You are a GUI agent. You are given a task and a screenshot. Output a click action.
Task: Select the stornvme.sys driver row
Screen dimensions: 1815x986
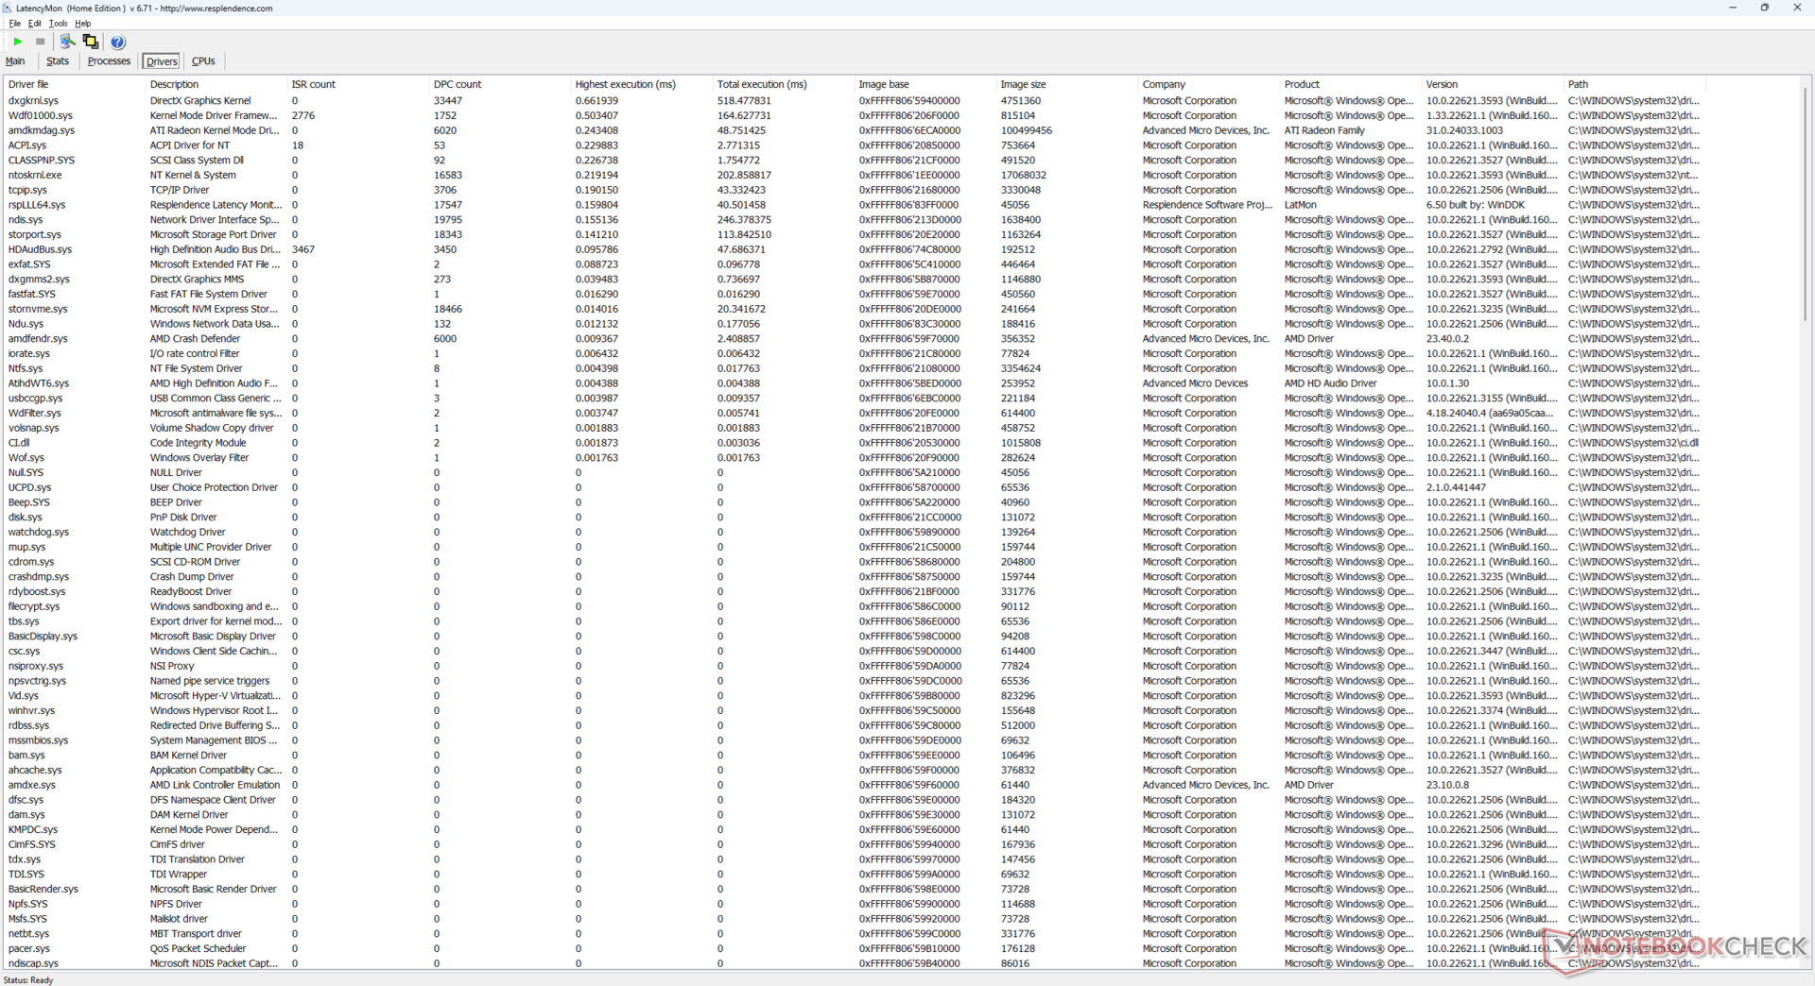click(854, 309)
